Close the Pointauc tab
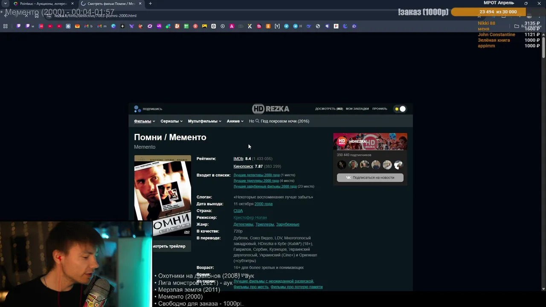This screenshot has width=546, height=307. coord(72,3)
